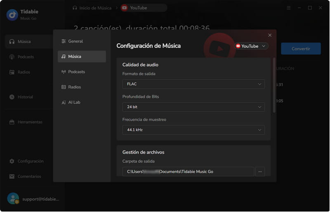Select Radios settings tab
The height and width of the screenshot is (212, 330).
(82, 87)
